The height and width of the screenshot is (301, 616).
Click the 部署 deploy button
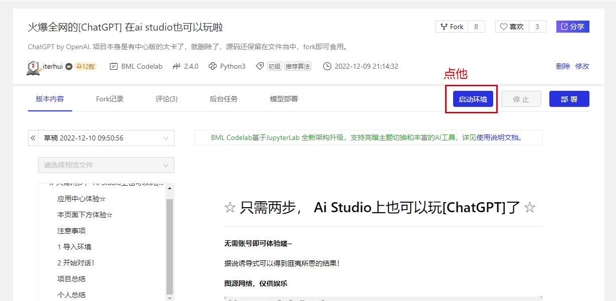coord(569,99)
